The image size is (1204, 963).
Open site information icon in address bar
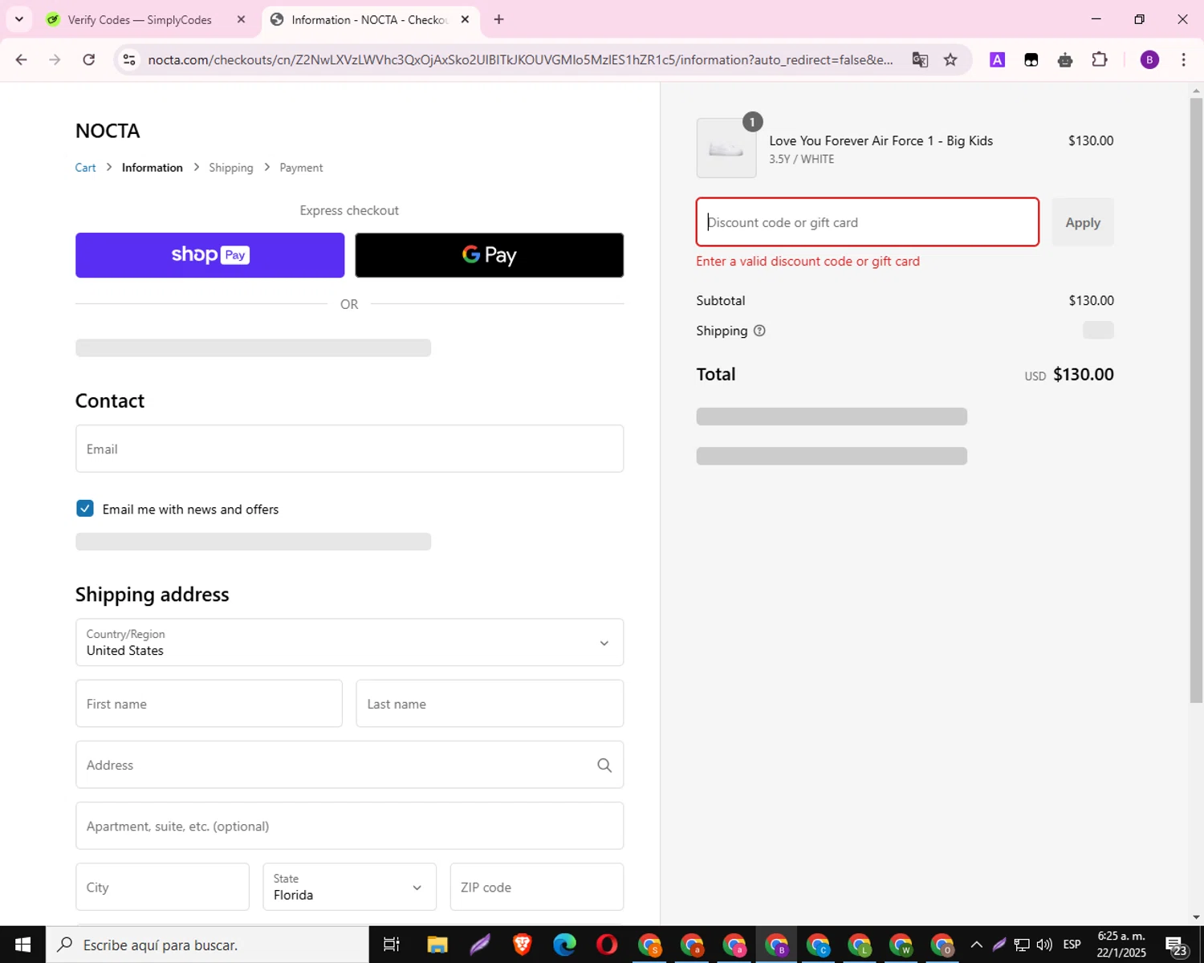coord(129,59)
